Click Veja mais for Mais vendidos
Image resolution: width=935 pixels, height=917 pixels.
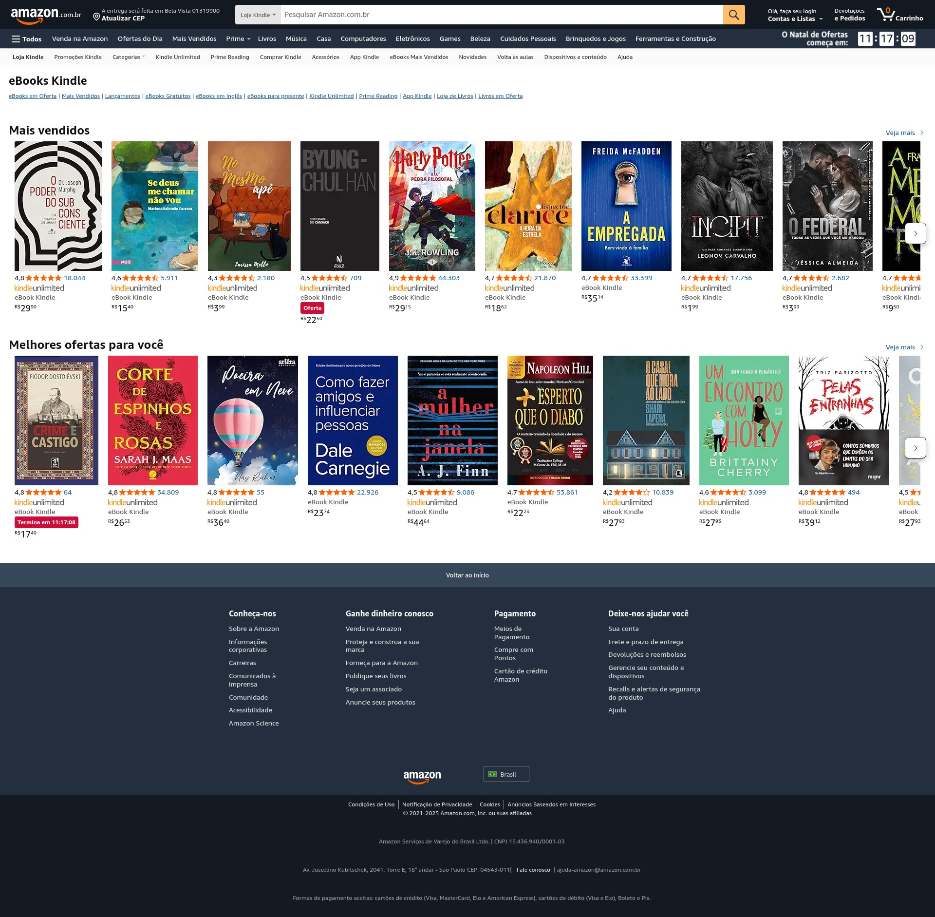pos(904,133)
